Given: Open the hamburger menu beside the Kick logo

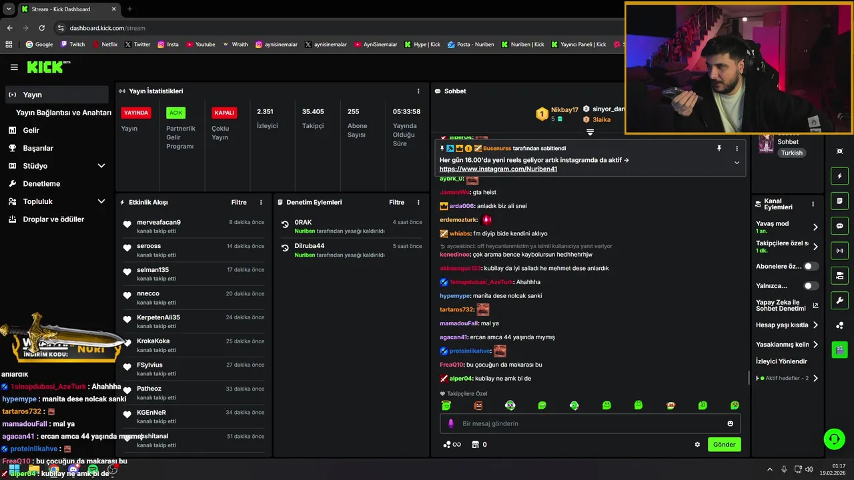Looking at the screenshot, I should (14, 67).
